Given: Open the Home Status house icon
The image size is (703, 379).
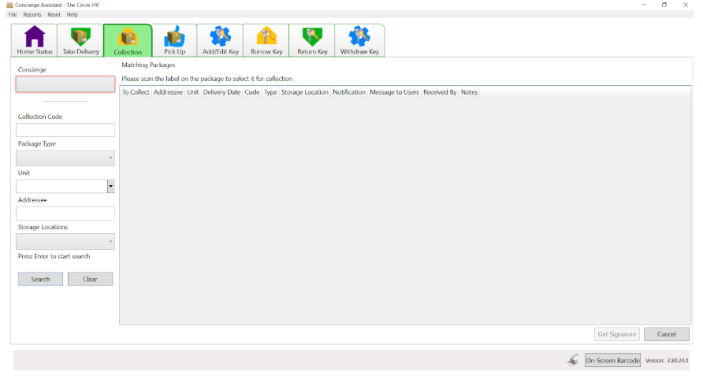Looking at the screenshot, I should 34,37.
